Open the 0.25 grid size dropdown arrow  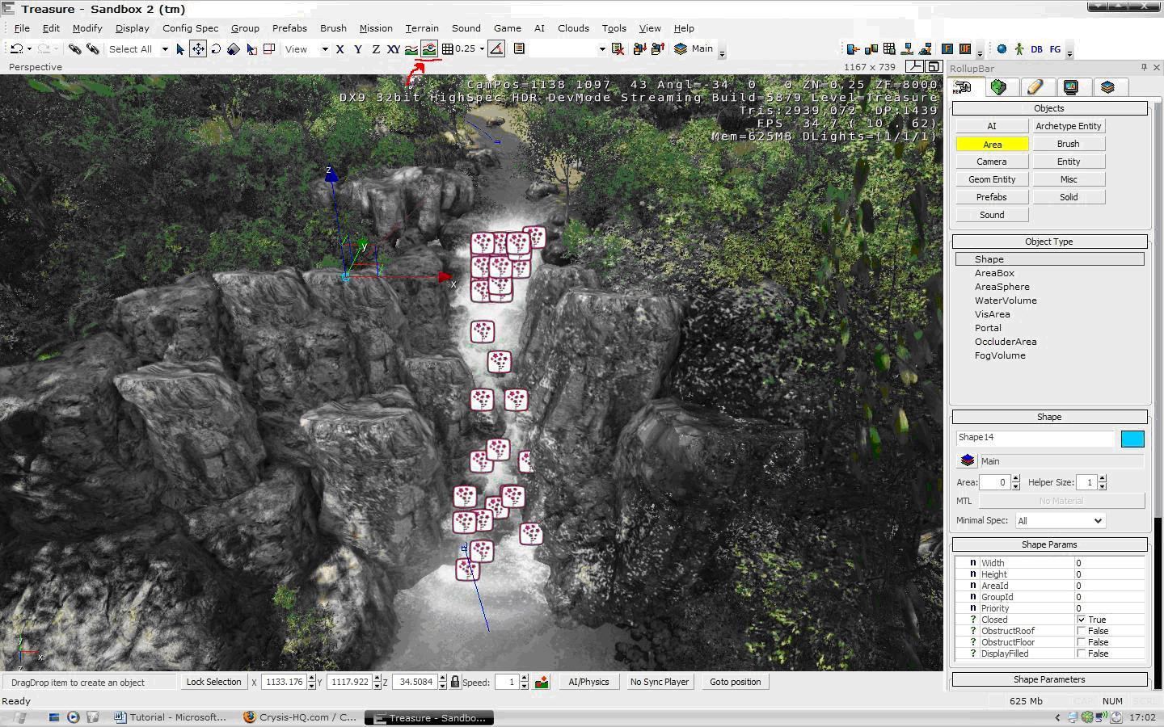tap(482, 49)
